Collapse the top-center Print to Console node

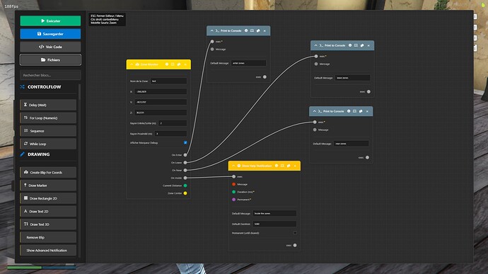pos(212,30)
